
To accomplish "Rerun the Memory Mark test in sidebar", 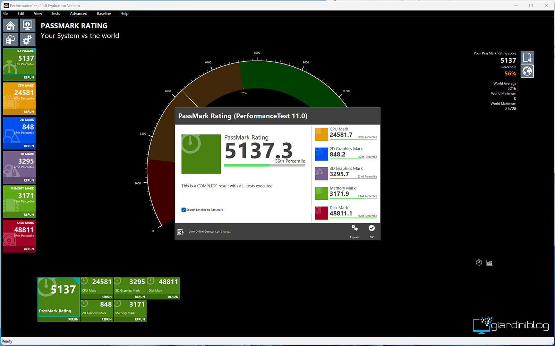I will pyautogui.click(x=29, y=215).
